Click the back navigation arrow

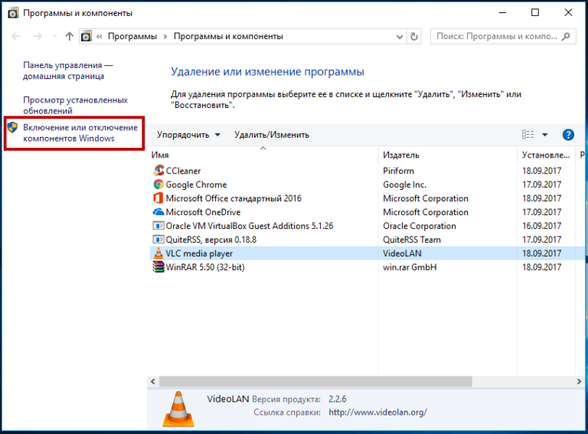coord(16,36)
